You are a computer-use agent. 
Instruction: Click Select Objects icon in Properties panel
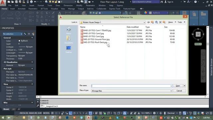pos(29,34)
